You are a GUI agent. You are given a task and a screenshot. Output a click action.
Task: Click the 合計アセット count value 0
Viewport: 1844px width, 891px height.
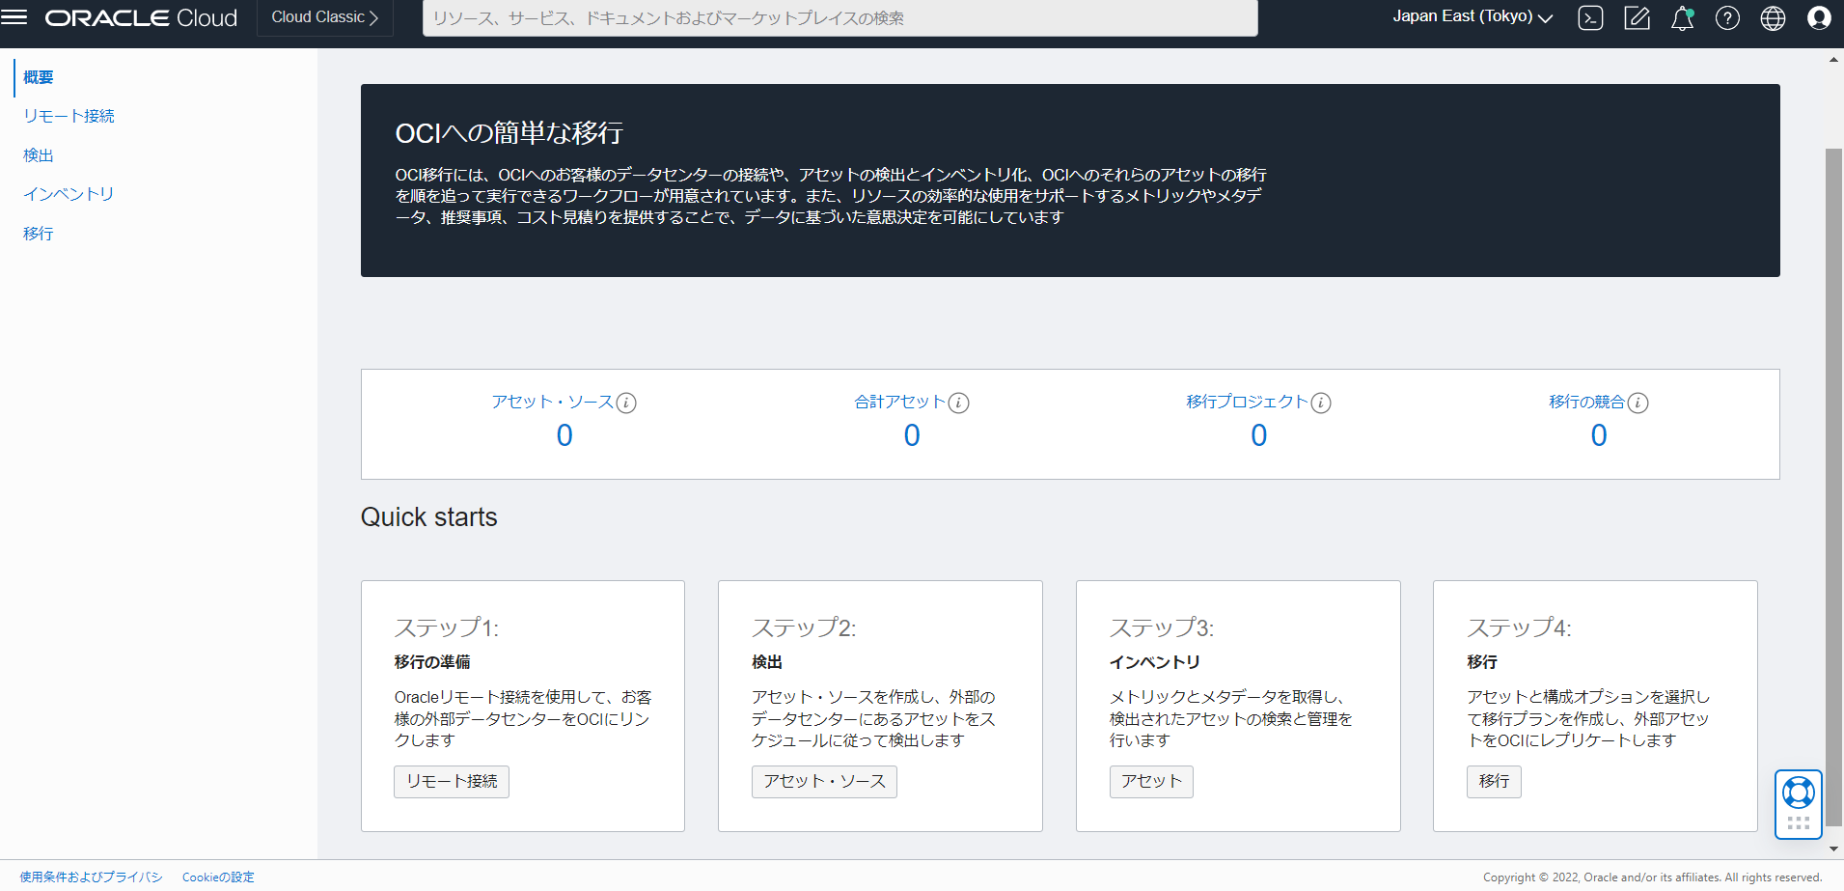912,435
